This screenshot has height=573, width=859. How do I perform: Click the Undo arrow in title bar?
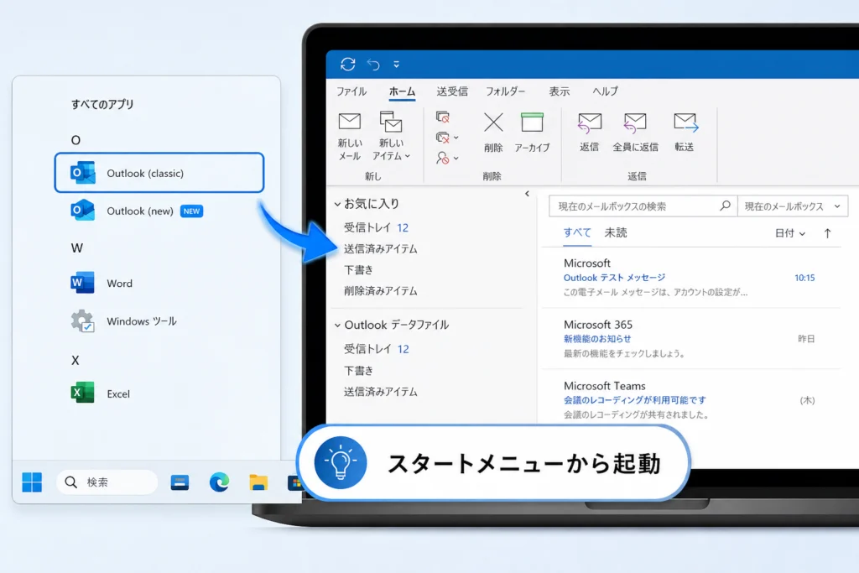[373, 65]
